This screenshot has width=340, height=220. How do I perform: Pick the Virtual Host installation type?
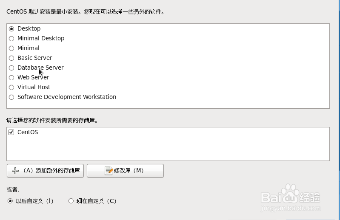[x=11, y=87]
